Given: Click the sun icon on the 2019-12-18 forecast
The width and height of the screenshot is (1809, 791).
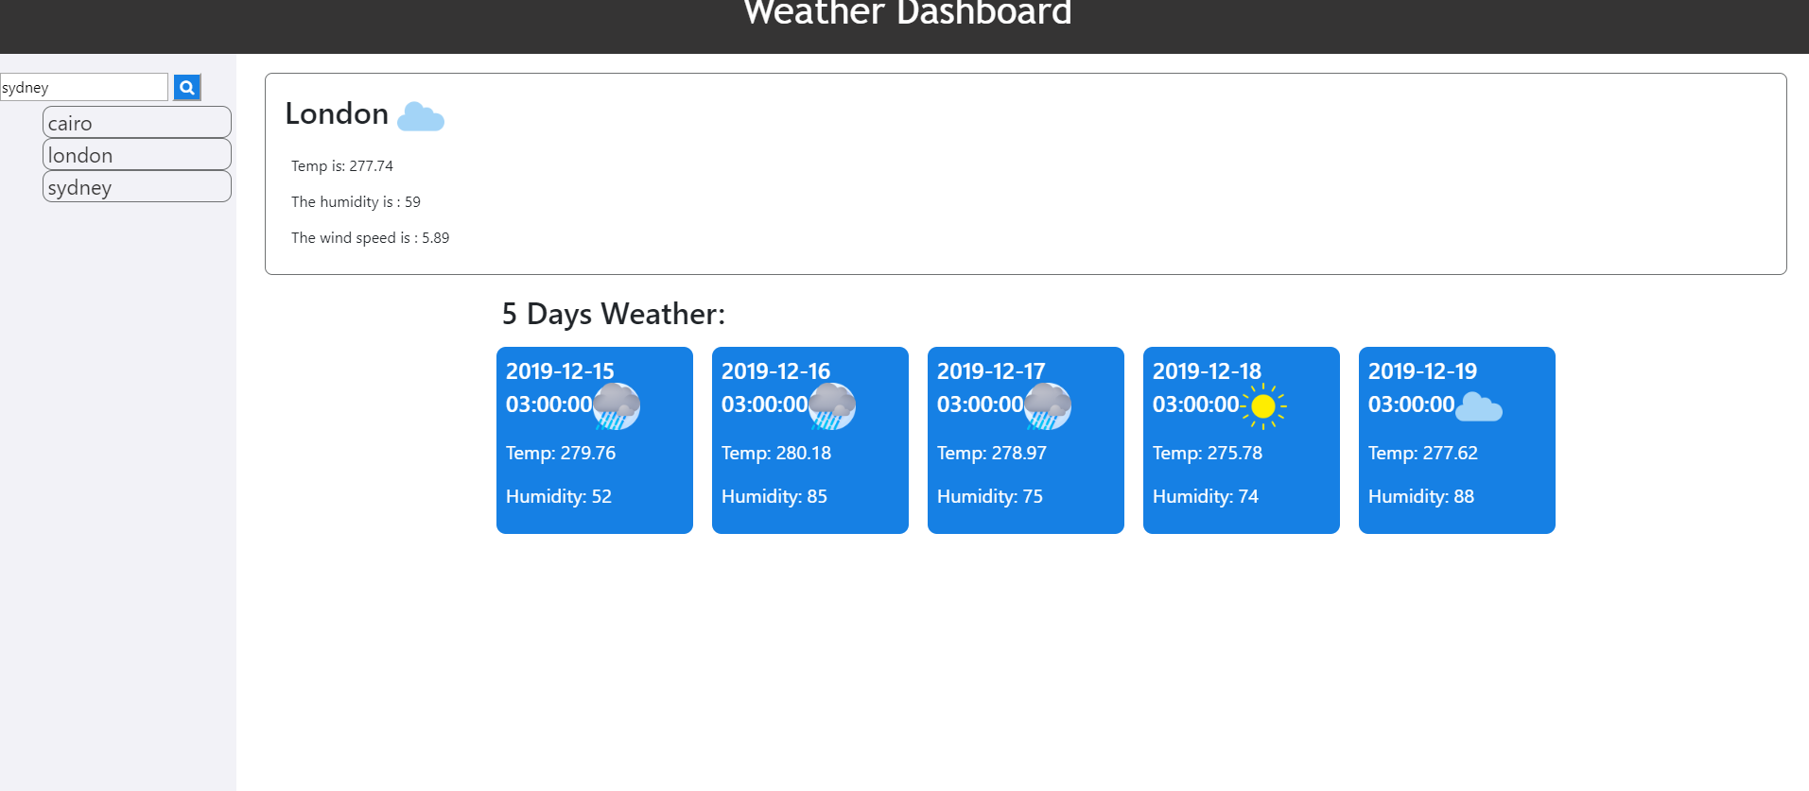Looking at the screenshot, I should [1264, 405].
